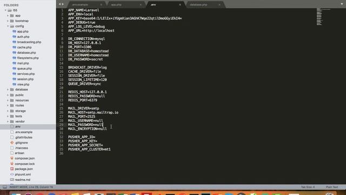Open session.php in the sidebar
This screenshot has width=346, height=195.
click(x=25, y=79)
